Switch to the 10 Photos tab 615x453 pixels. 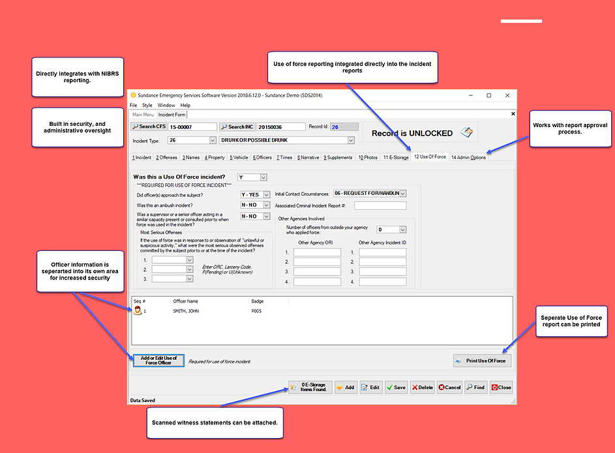pos(368,158)
